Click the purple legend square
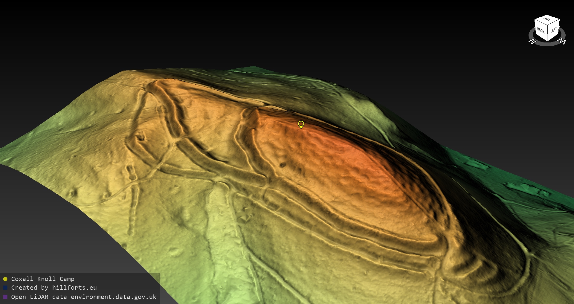 pyautogui.click(x=5, y=297)
